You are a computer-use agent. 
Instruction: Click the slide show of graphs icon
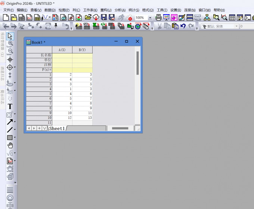166,18
